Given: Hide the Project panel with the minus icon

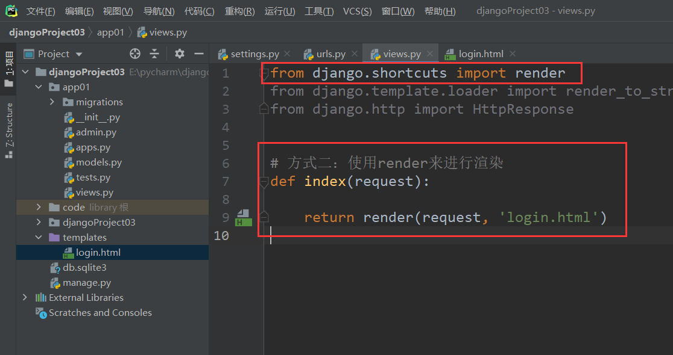Looking at the screenshot, I should pos(199,54).
